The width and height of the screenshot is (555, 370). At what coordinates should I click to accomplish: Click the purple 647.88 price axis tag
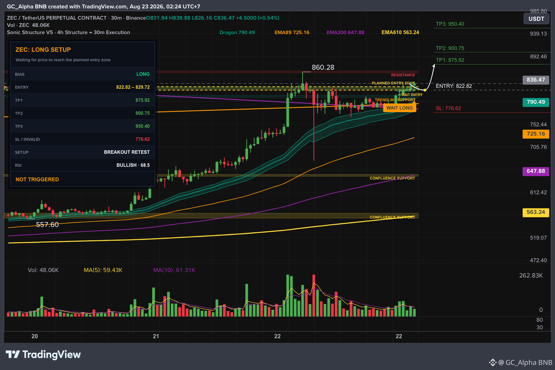536,171
